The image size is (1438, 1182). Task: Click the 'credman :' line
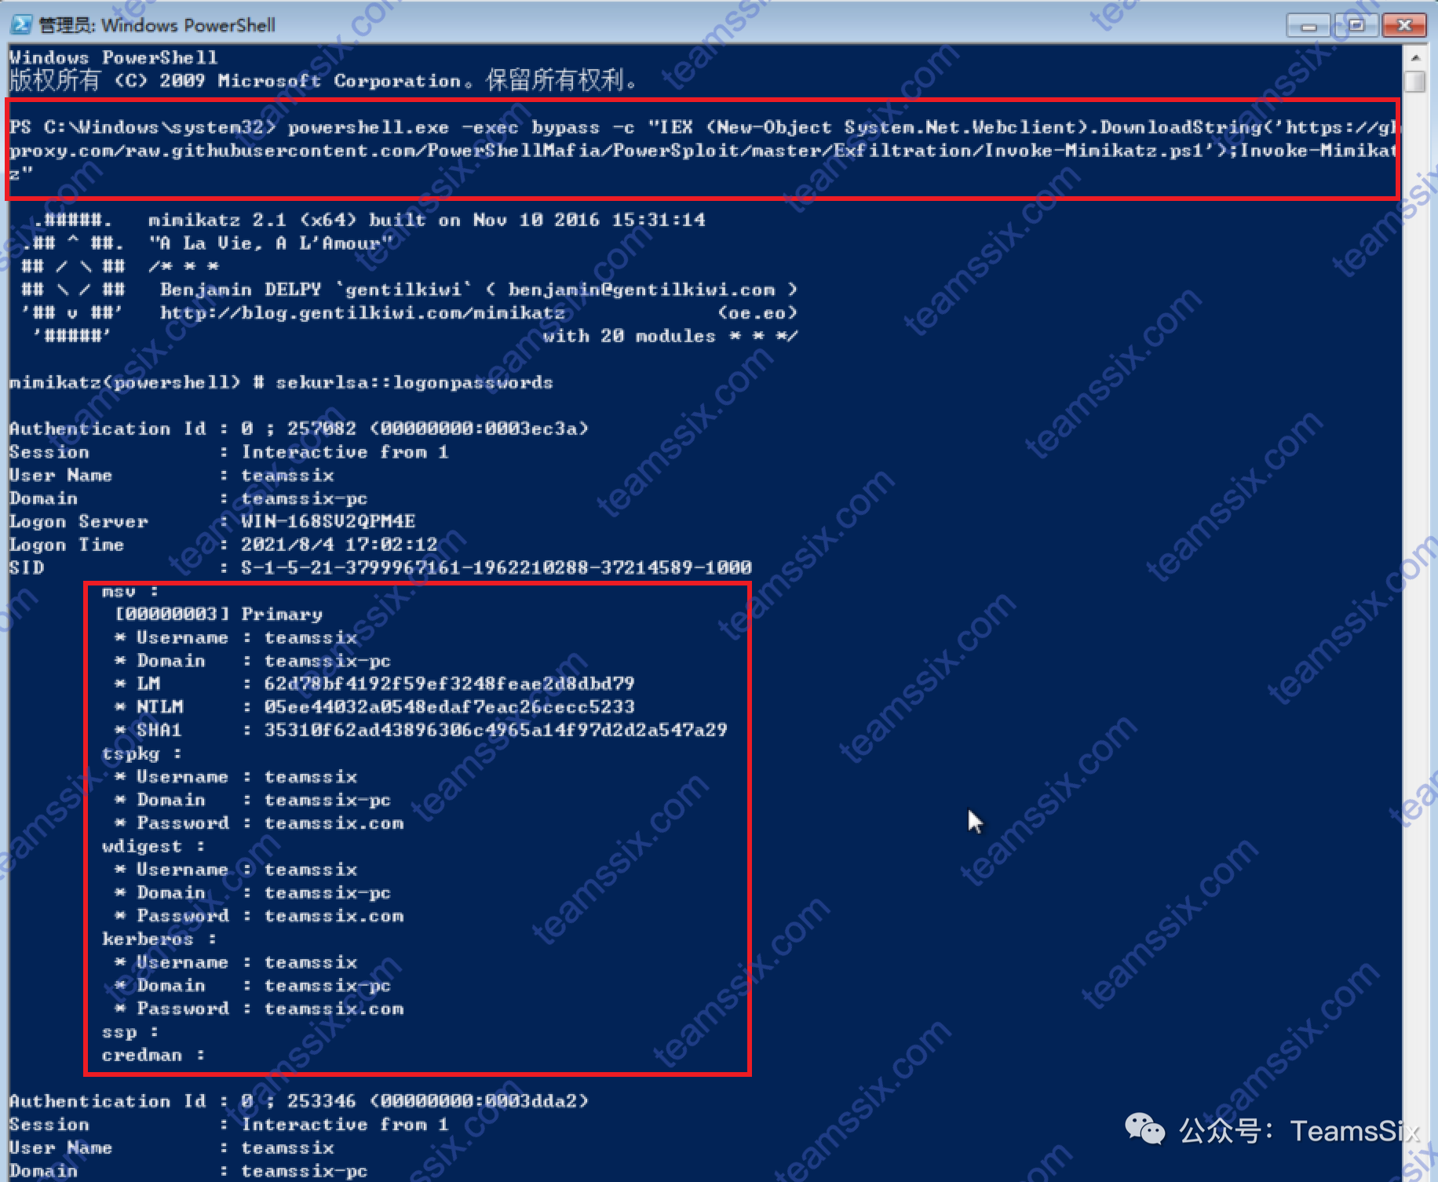[154, 1055]
